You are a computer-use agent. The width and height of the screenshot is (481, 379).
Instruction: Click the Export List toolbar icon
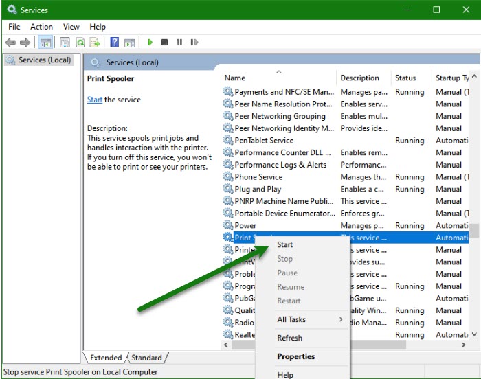pyautogui.click(x=95, y=43)
